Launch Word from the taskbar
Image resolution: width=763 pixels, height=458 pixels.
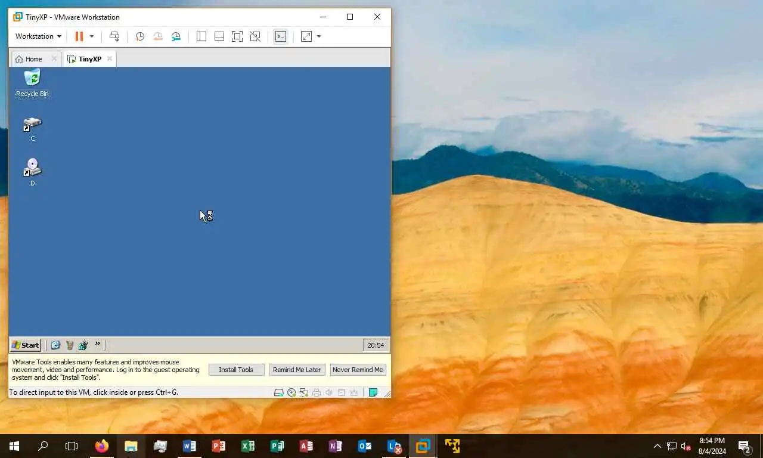pyautogui.click(x=190, y=446)
